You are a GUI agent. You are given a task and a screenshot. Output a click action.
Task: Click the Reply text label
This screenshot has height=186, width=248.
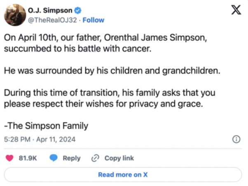click(71, 158)
